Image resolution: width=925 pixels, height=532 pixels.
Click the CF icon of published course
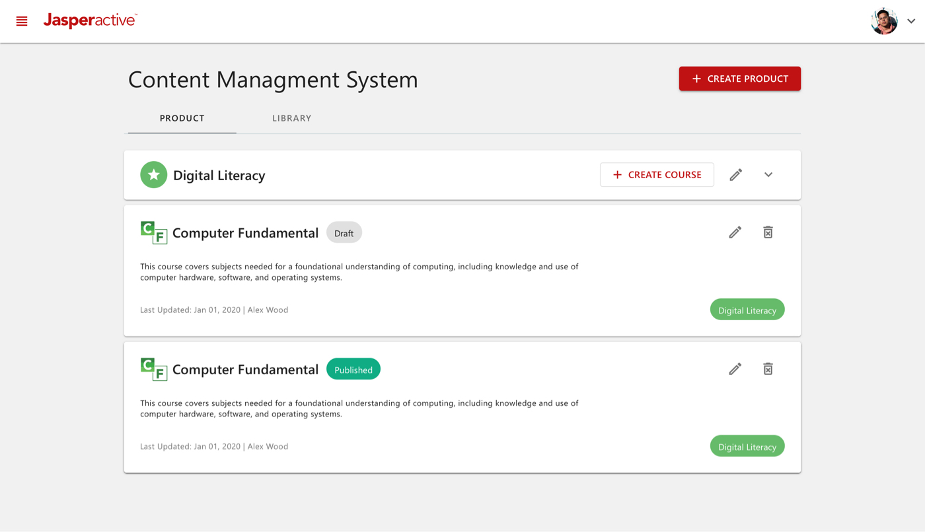[153, 370]
